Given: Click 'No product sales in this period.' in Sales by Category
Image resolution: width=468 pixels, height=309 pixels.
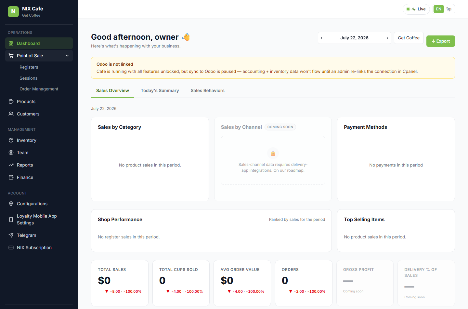Looking at the screenshot, I should click(150, 165).
